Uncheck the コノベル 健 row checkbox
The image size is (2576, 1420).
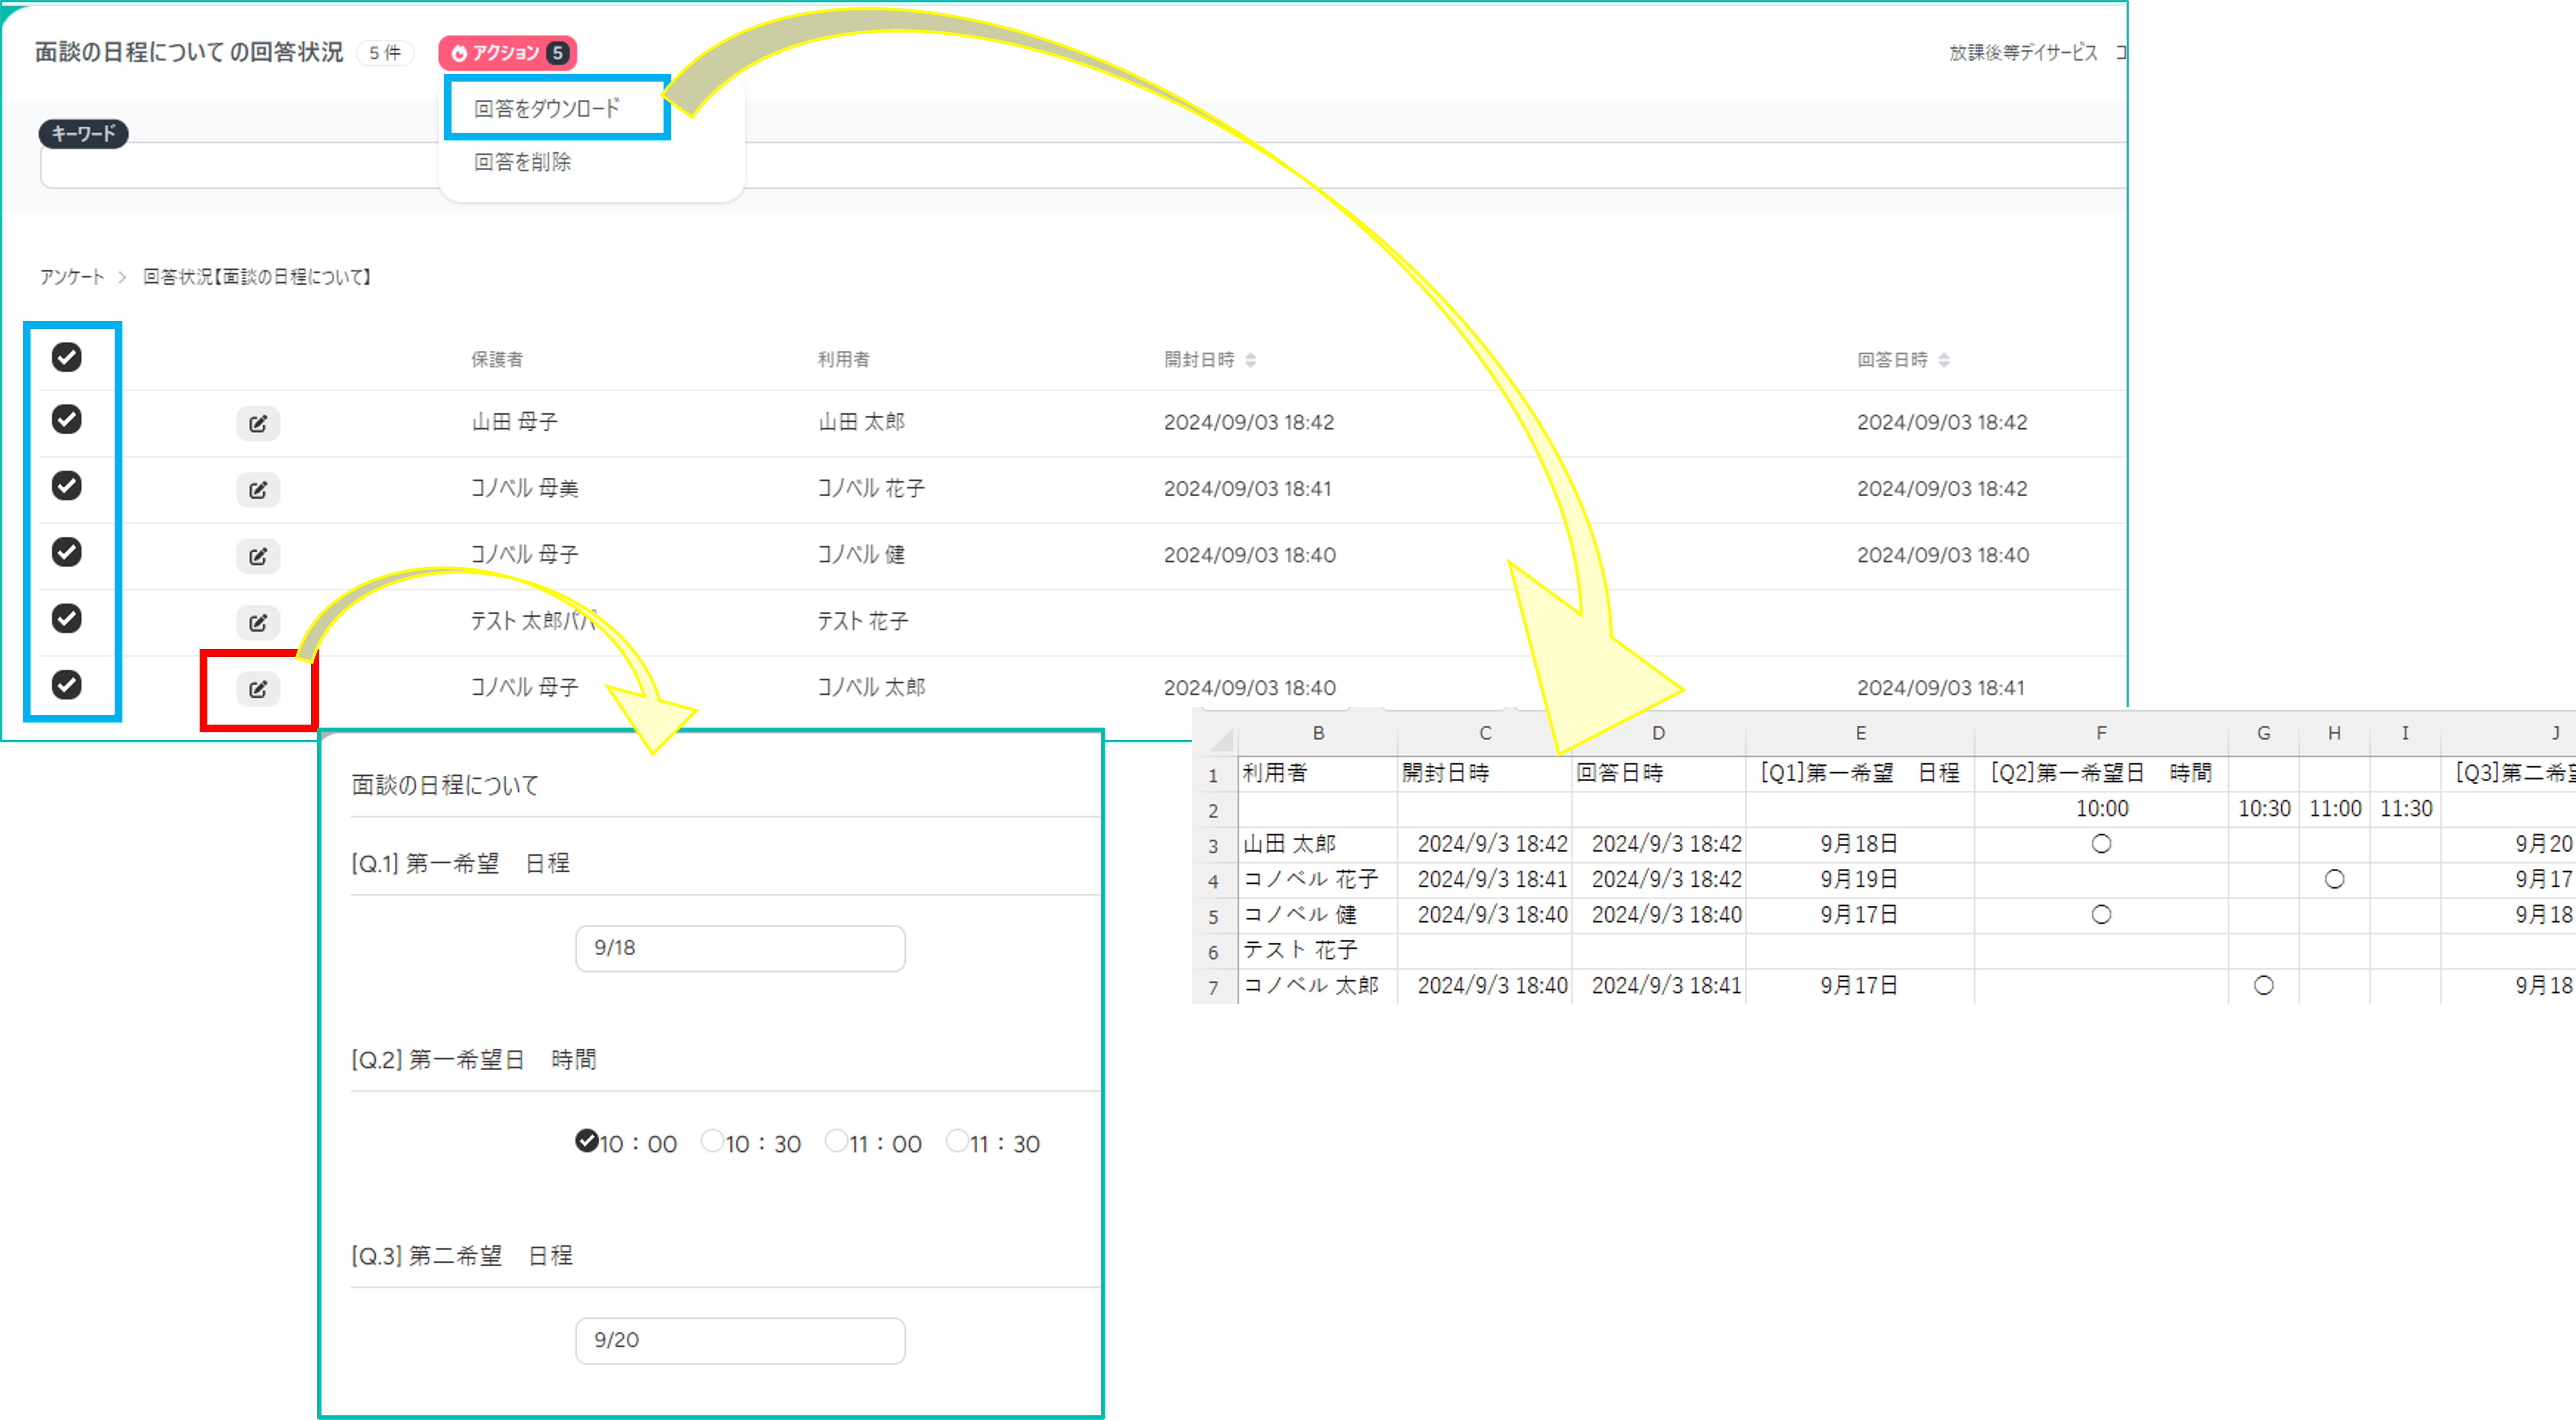pyautogui.click(x=67, y=552)
